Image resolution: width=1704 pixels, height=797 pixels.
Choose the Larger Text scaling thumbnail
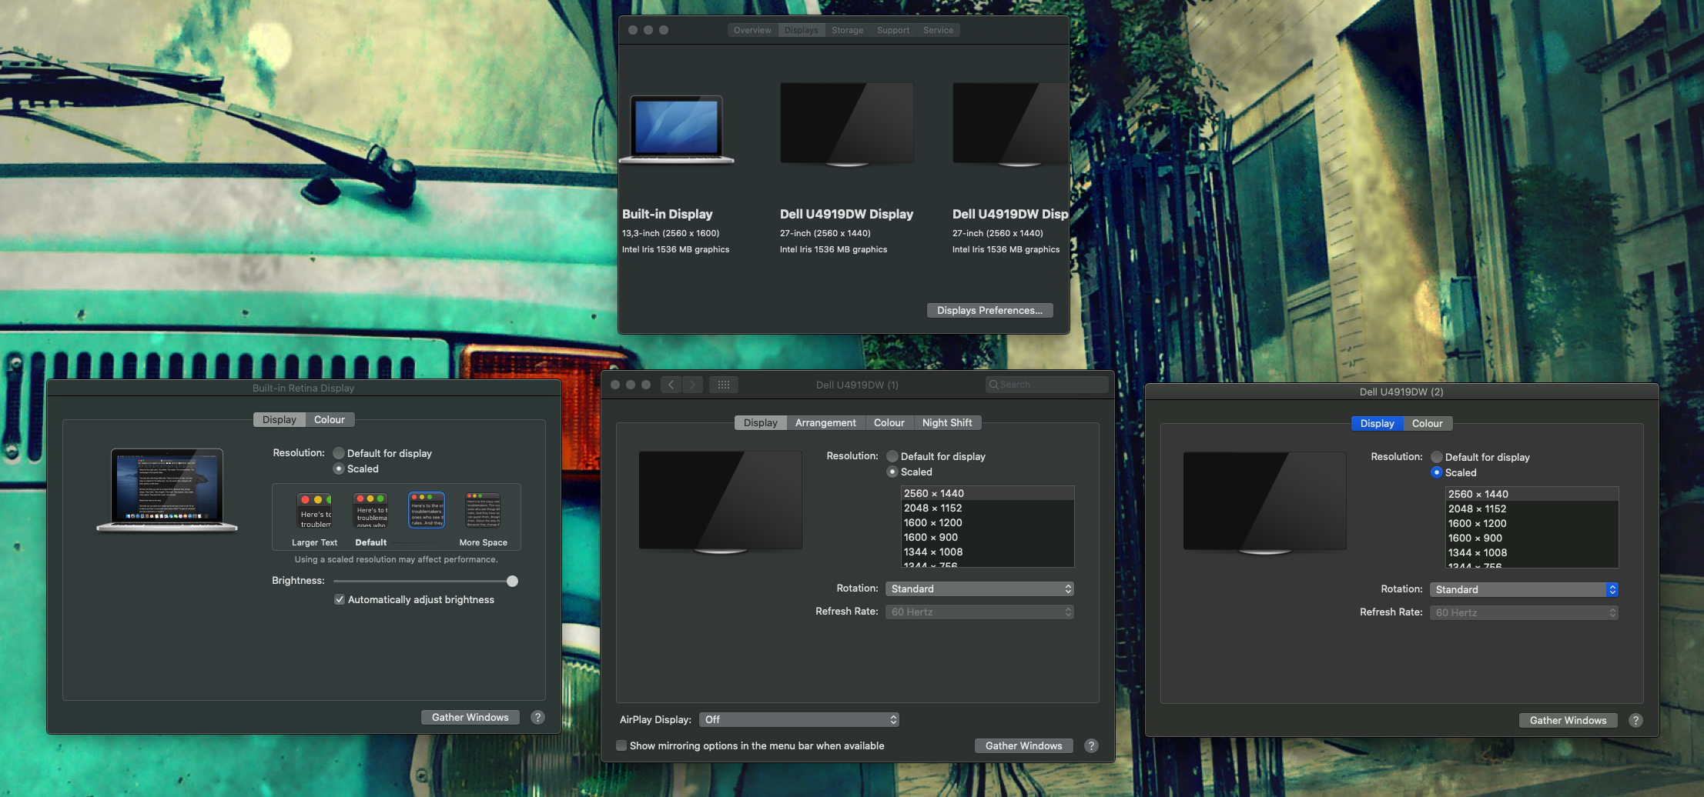click(x=315, y=511)
